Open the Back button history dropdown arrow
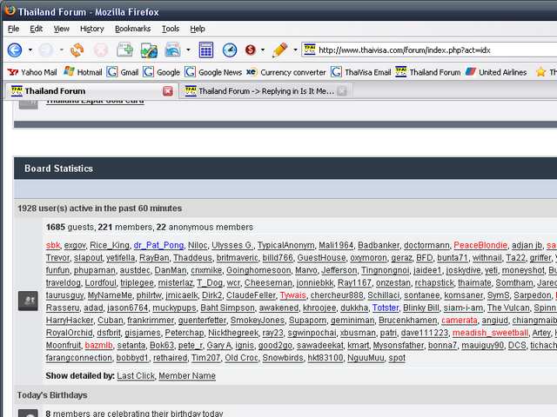 coord(30,50)
